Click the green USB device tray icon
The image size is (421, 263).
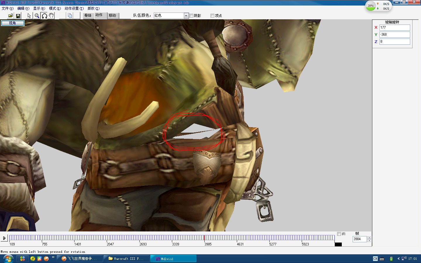point(391,259)
